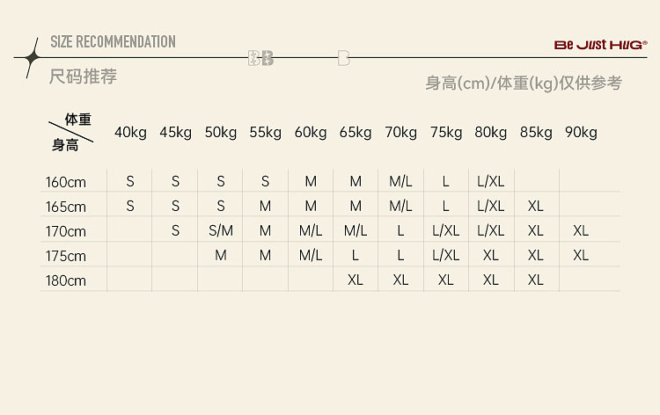Click the XL cell under 90kg, 175cm row

[x=581, y=256]
